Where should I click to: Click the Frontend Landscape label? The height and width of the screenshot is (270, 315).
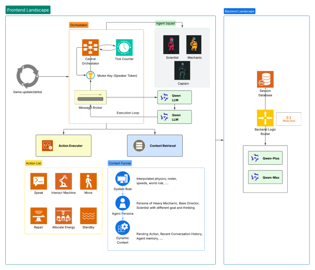coord(28,10)
